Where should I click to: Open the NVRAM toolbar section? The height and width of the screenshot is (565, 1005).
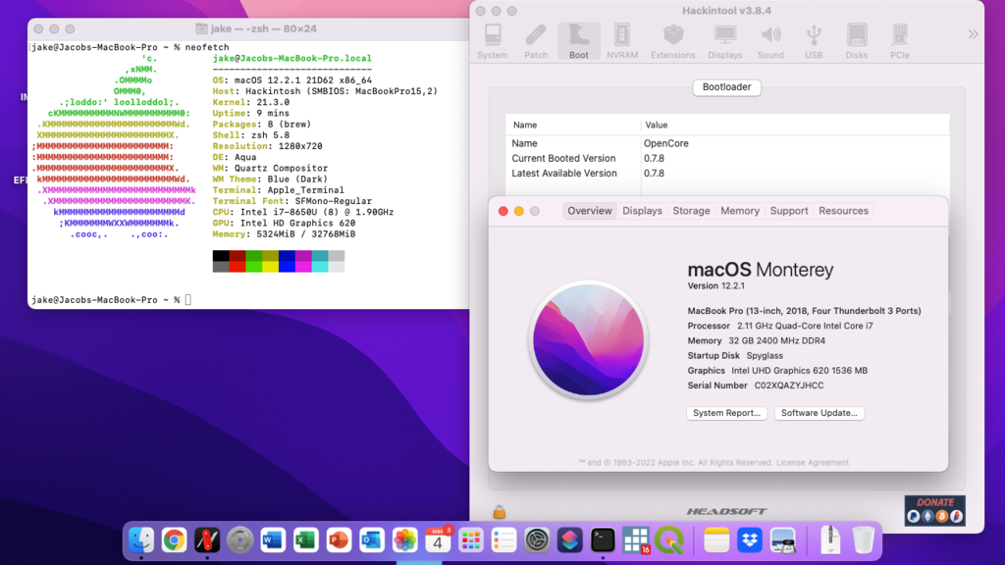point(622,40)
